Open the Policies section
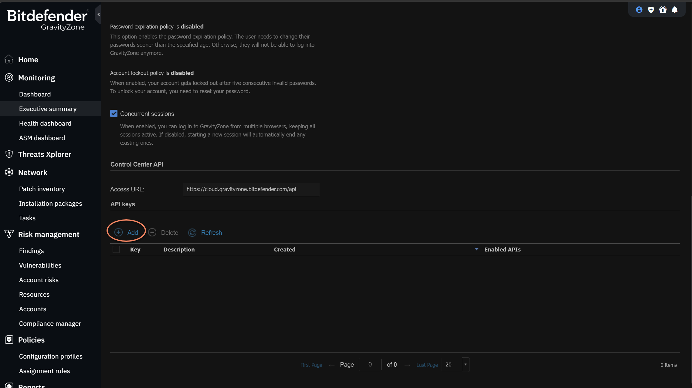The height and width of the screenshot is (388, 692). pos(31,340)
